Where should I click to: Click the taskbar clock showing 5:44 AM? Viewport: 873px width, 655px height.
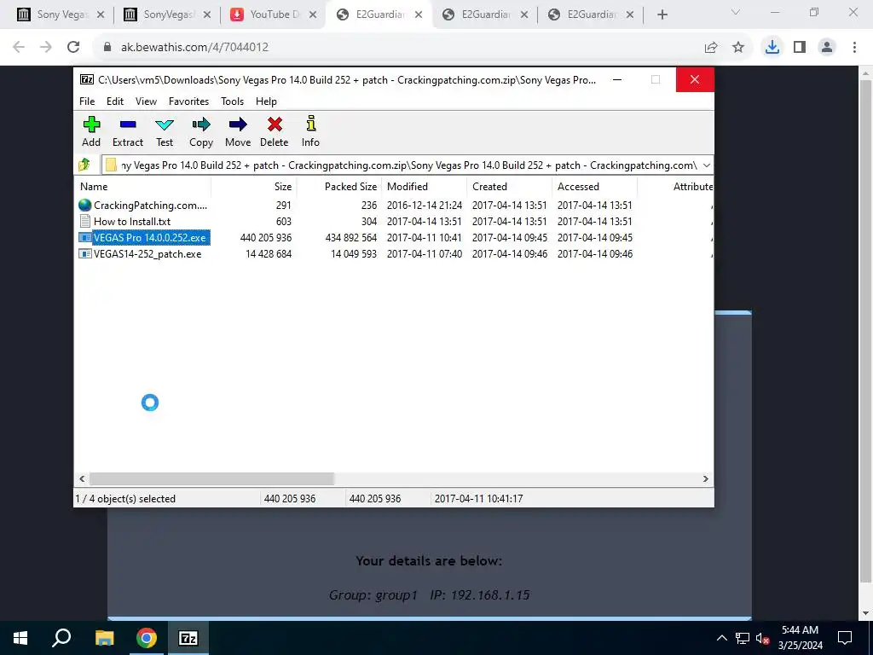(800, 638)
